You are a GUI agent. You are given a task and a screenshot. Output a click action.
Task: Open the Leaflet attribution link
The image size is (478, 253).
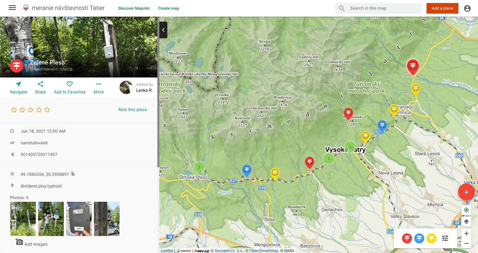(167, 251)
